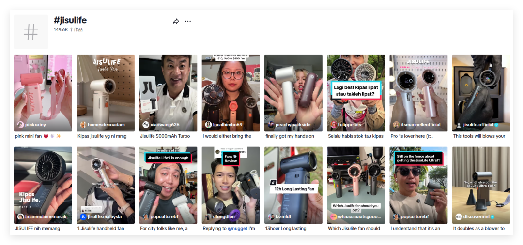Click whaaaaaaatsgooo profile avatar
Screen dimensions: 523x245
(334, 216)
